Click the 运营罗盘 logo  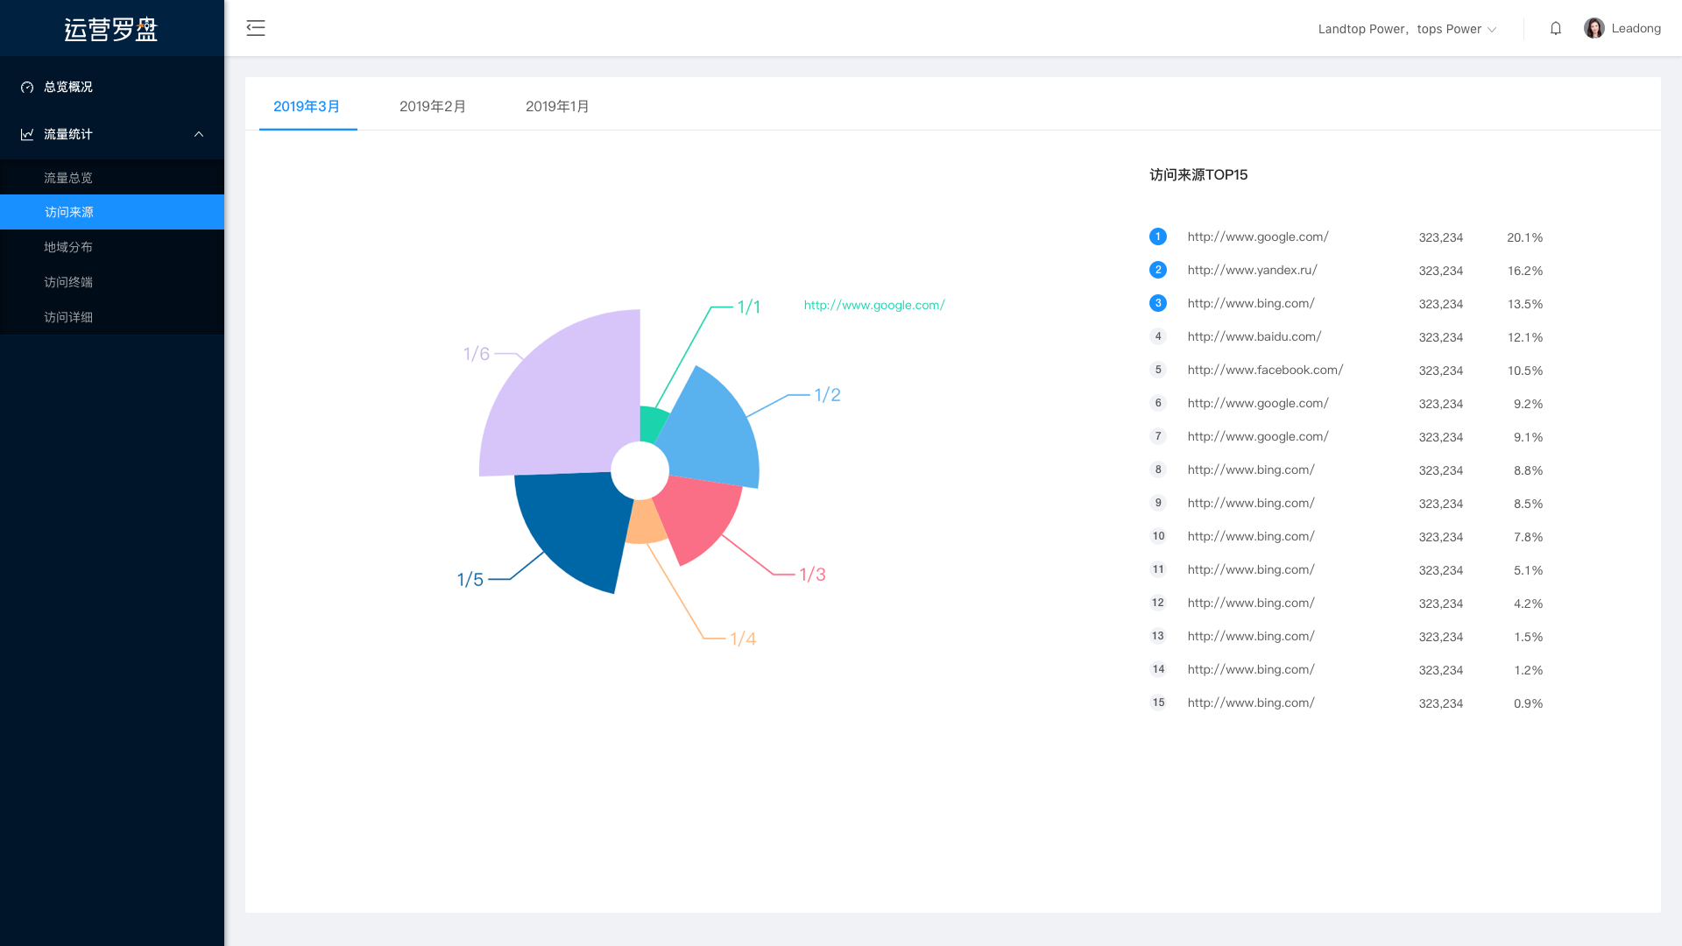click(x=111, y=29)
